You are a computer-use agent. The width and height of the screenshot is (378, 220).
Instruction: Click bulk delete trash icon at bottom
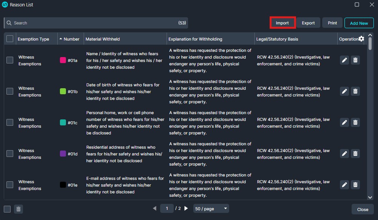pos(18,209)
